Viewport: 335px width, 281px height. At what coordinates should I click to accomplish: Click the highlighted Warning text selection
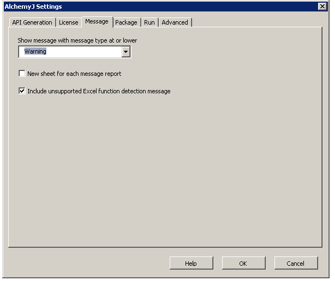[x=35, y=52]
